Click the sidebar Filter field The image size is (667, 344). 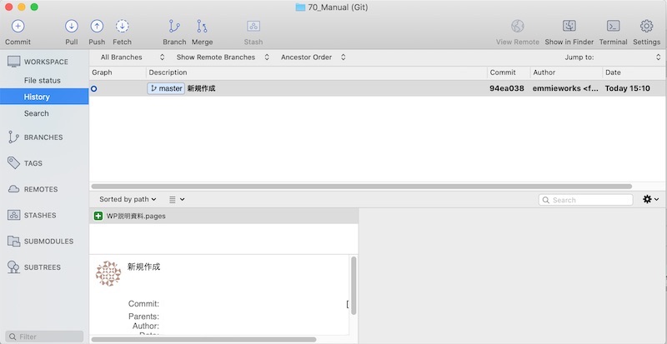tap(44, 337)
